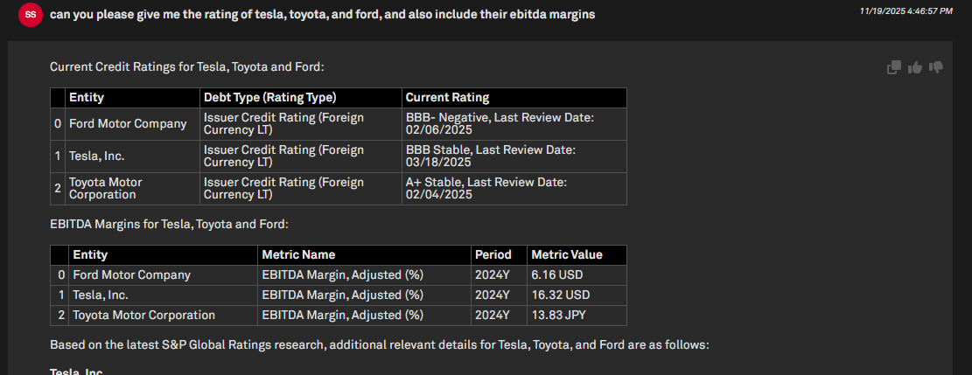
Task: Select Ford Motor Company in ratings table
Action: click(x=128, y=124)
